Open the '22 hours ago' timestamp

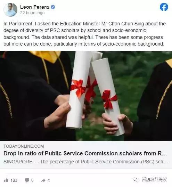pos(32,13)
